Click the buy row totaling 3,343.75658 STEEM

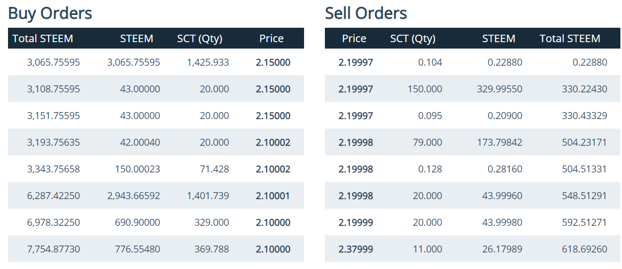(53, 169)
